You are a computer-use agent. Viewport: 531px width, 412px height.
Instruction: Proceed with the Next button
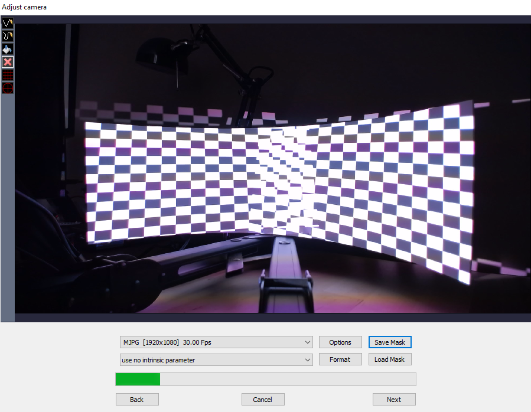click(x=394, y=400)
